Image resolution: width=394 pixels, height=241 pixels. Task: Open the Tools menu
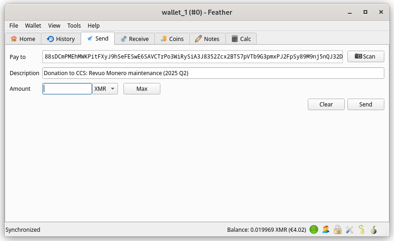tap(74, 26)
